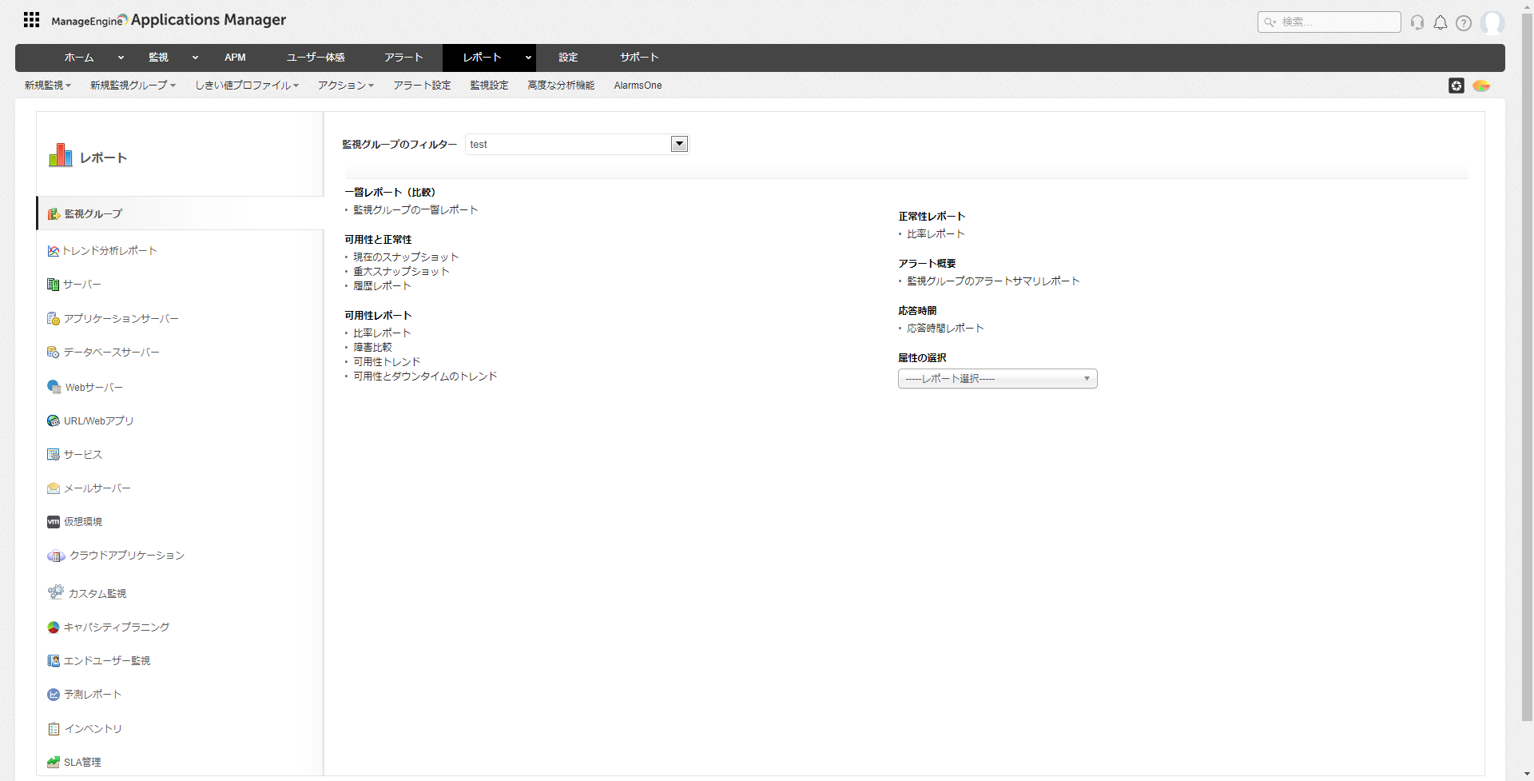Open 重大スナップショット report
The image size is (1534, 781).
tap(401, 272)
